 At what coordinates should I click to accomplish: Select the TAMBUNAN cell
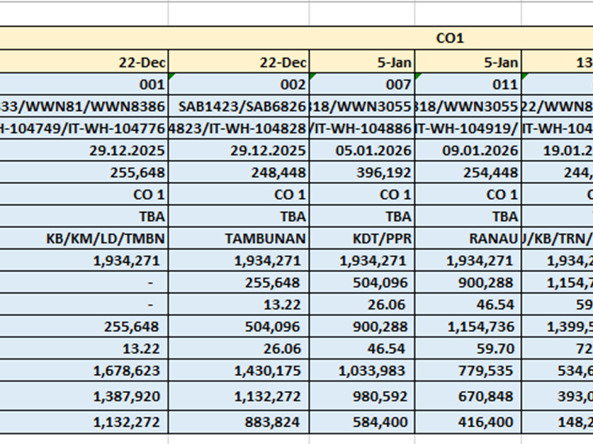(238, 238)
